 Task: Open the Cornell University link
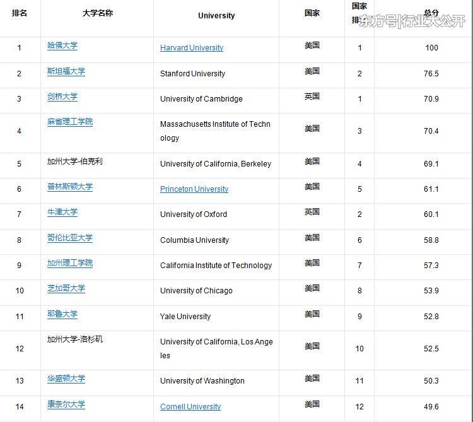pos(190,407)
